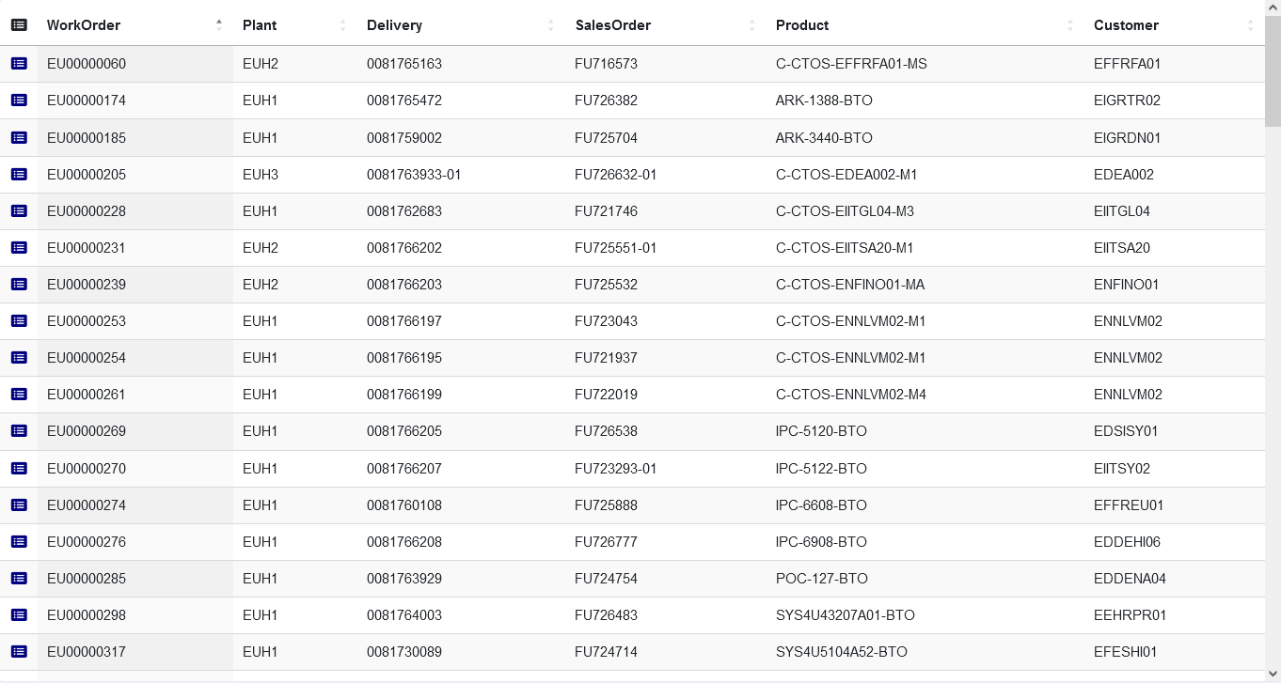Click the list icon beside EU00000205
Screen dimensions: 1281x683
pyautogui.click(x=19, y=174)
